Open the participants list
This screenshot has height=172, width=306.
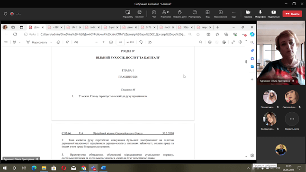click(x=166, y=14)
